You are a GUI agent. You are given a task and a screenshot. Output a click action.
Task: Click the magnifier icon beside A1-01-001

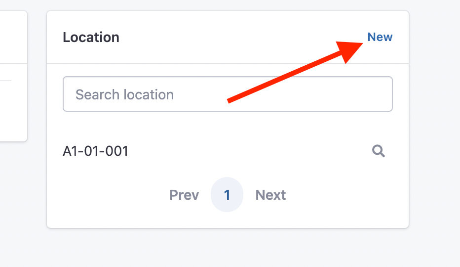coord(379,151)
